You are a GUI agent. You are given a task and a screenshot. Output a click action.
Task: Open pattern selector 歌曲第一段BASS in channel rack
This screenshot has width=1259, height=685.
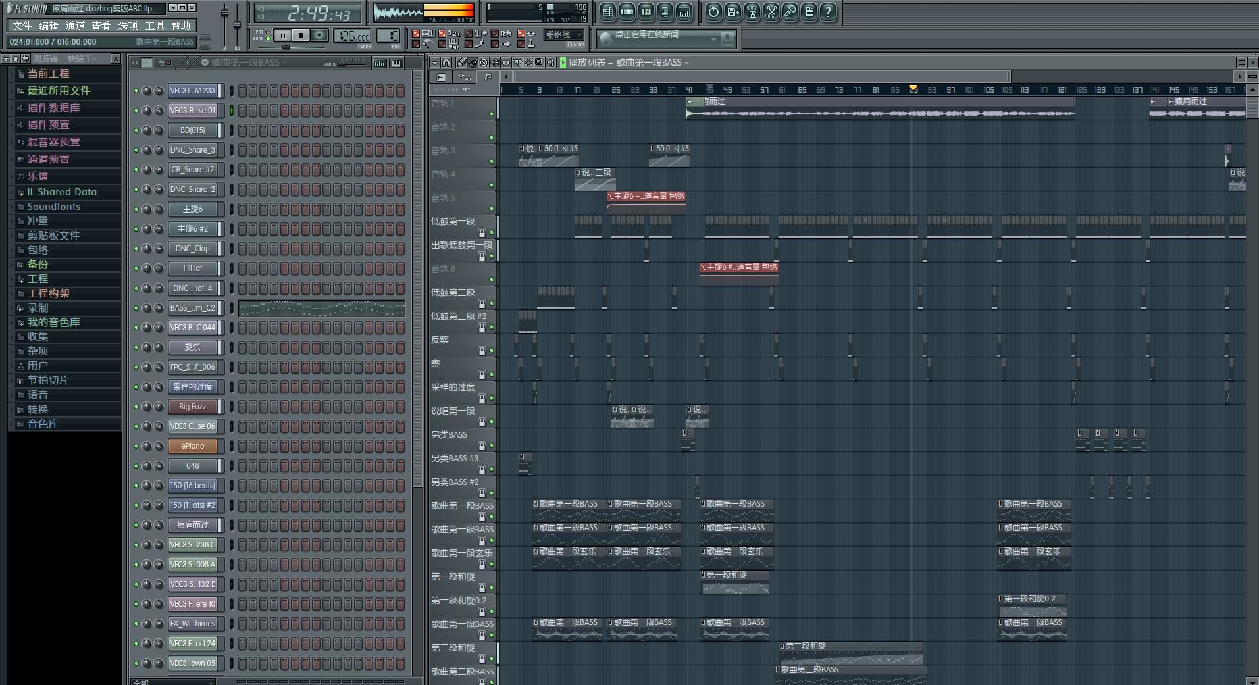tap(249, 63)
